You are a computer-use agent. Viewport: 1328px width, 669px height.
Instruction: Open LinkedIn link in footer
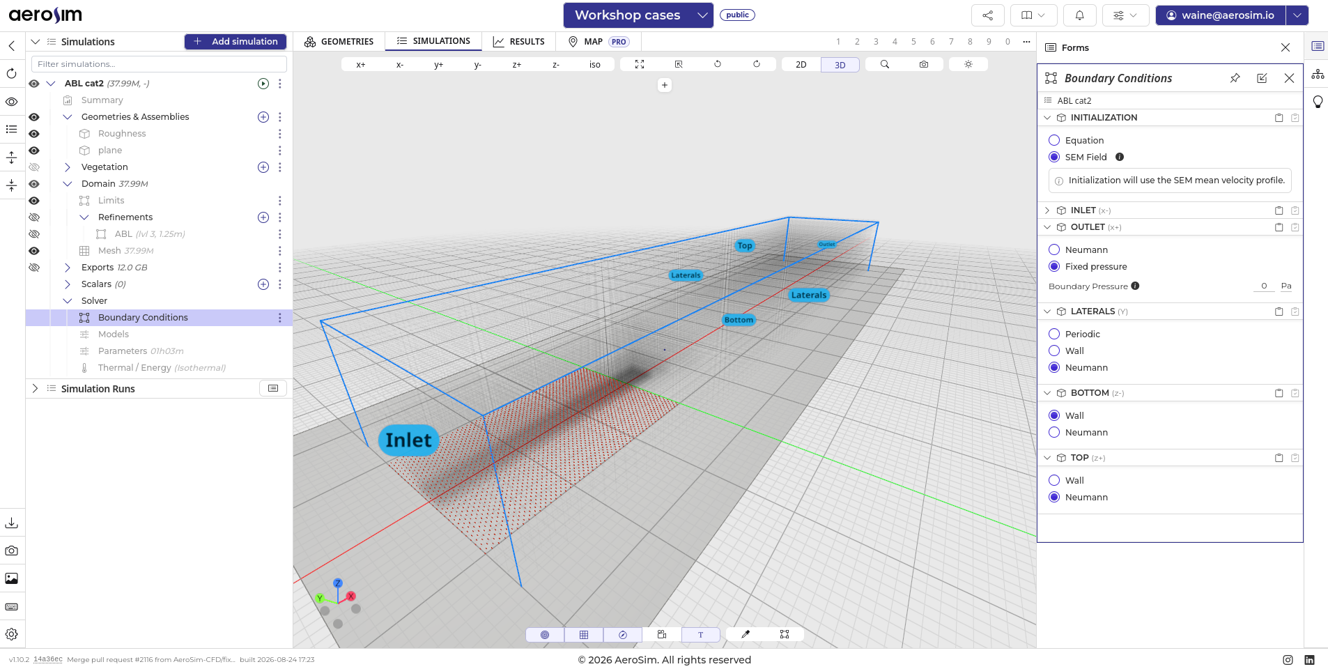pyautogui.click(x=1310, y=660)
